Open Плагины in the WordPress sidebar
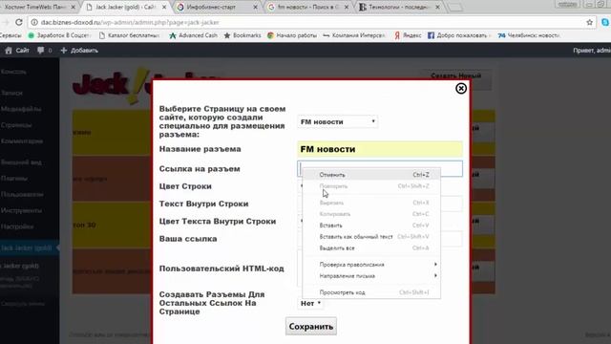The width and height of the screenshot is (611, 344). pos(14,179)
